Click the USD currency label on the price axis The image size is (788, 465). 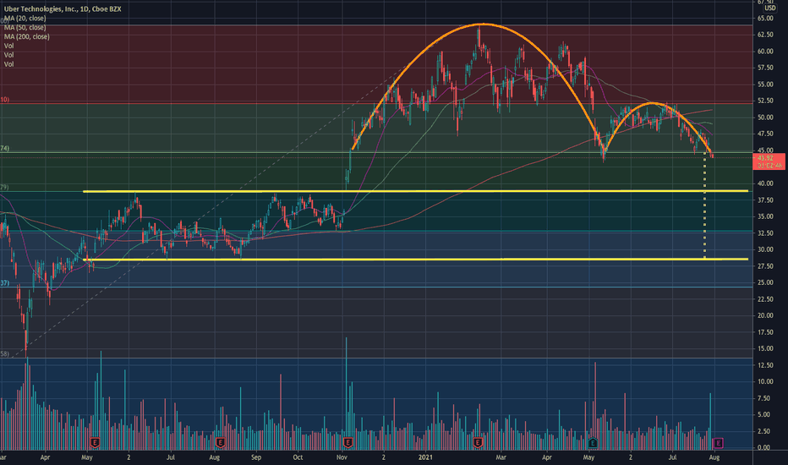coord(770,8)
